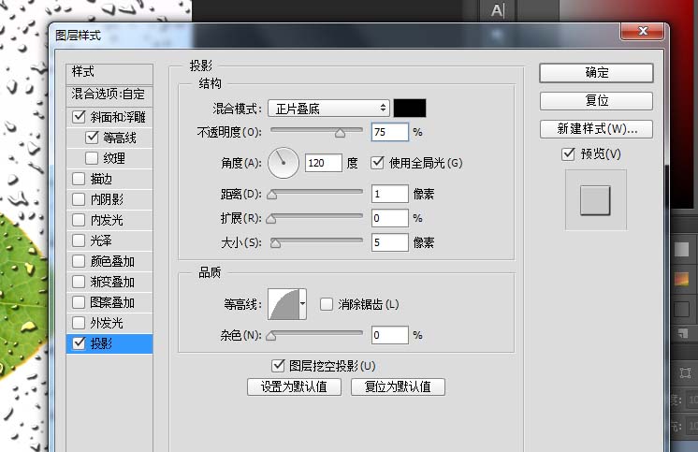Select the 样式 header in style list
698x452 pixels.
(x=109, y=74)
